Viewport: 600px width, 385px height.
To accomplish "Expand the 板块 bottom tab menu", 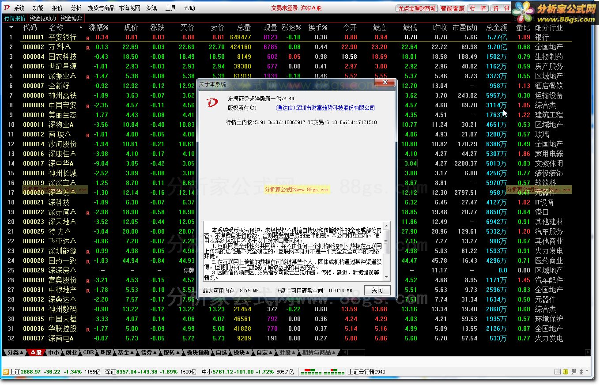I will point(241,352).
